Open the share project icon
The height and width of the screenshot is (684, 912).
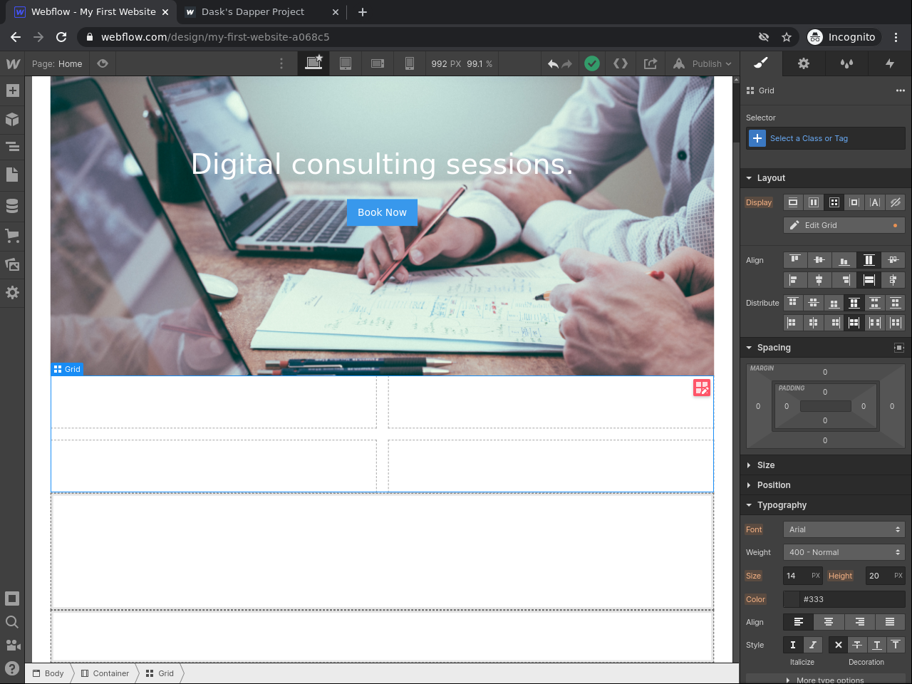pyautogui.click(x=651, y=63)
